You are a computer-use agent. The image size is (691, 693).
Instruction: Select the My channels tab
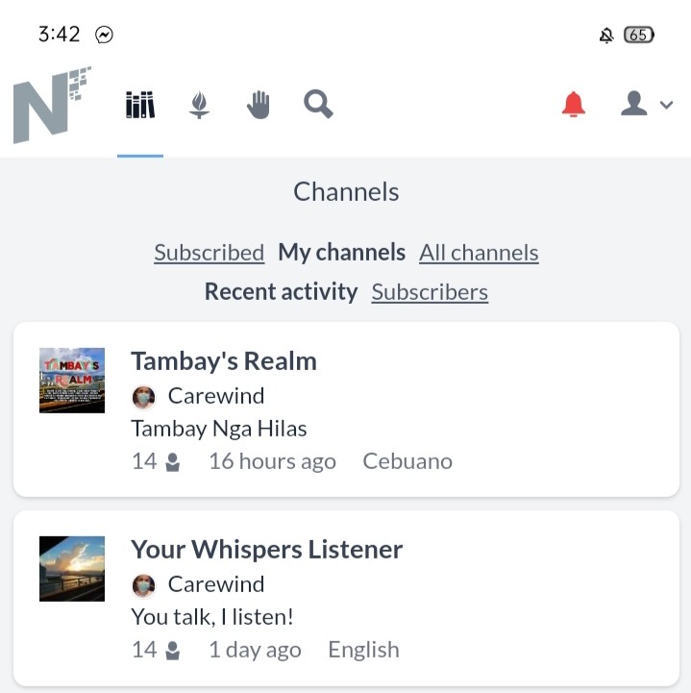click(341, 253)
